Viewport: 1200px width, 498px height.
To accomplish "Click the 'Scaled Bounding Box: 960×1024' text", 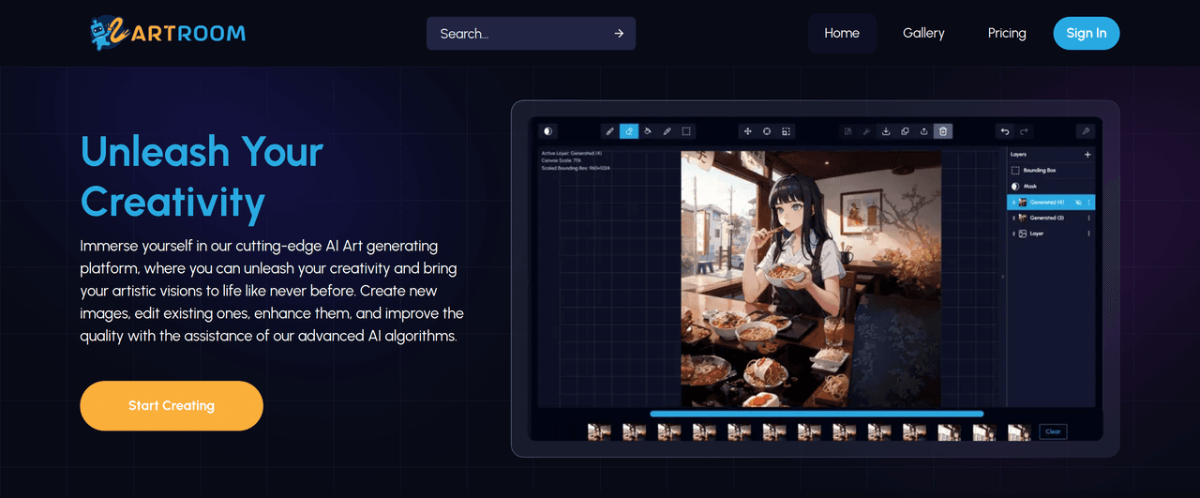I will [x=576, y=168].
